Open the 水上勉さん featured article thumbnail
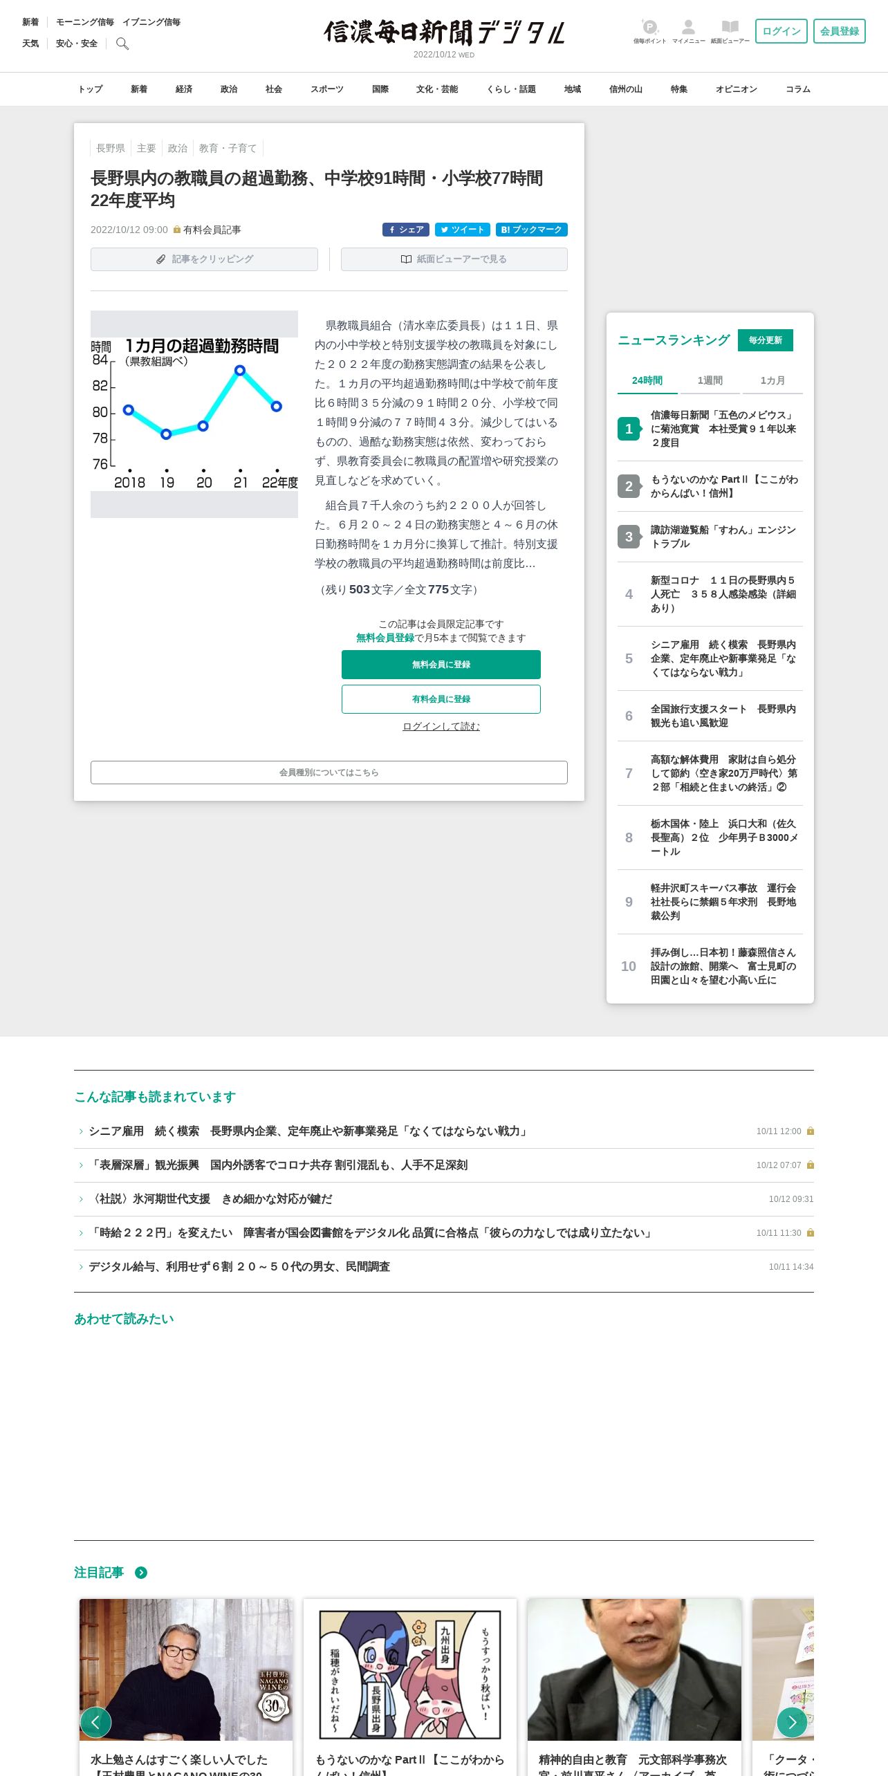 [x=186, y=1669]
